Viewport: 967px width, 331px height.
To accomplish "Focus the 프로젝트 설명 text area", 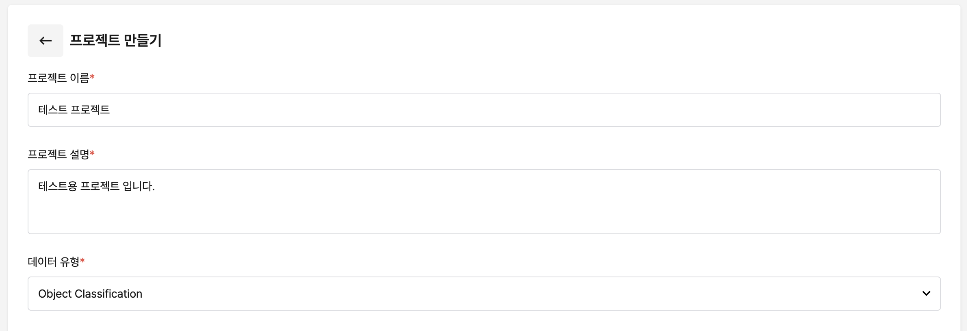I will 483,202.
